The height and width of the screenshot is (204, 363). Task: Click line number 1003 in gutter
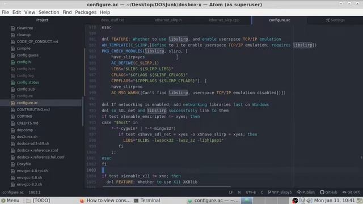[x=91, y=170]
